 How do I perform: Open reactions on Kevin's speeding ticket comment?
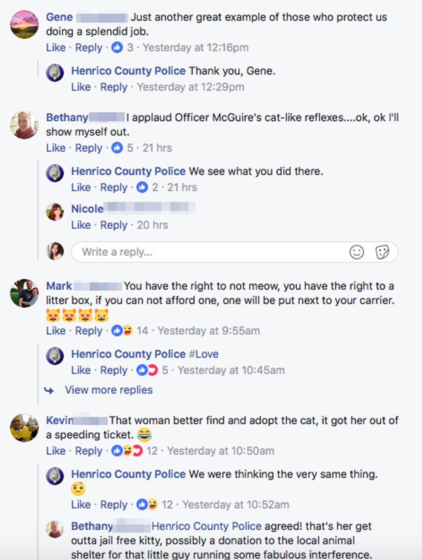127,451
